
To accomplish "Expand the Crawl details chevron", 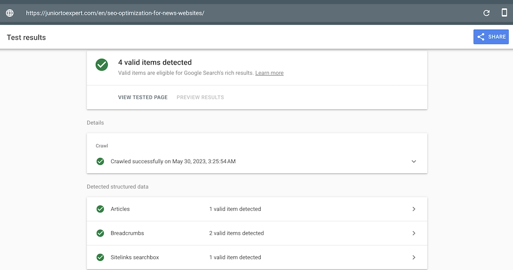I will pos(414,162).
